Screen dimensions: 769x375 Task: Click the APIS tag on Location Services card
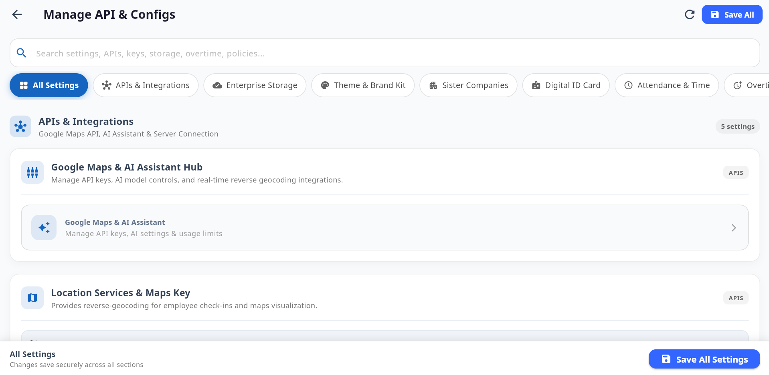tap(736, 298)
